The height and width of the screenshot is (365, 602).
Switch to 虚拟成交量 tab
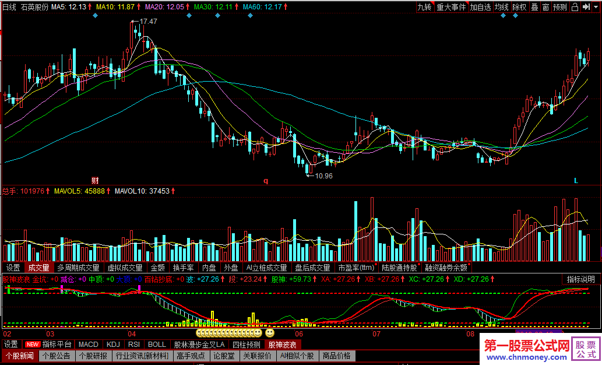point(125,268)
